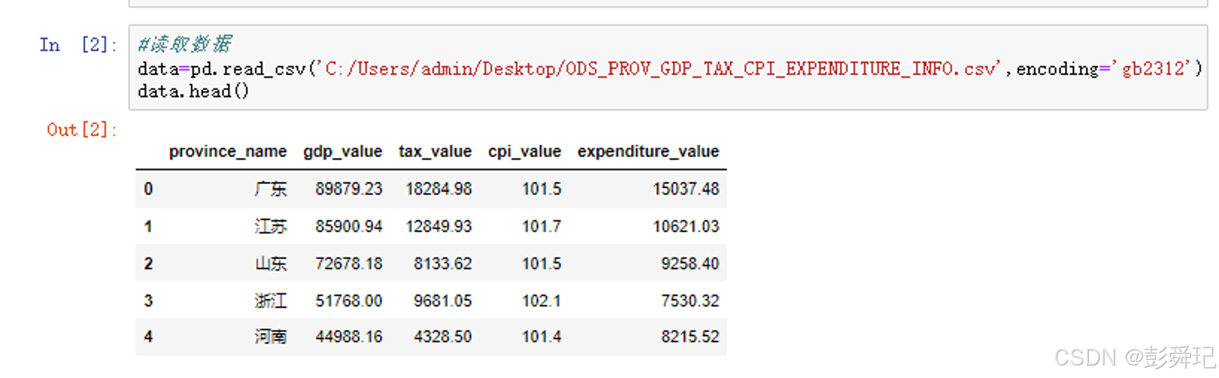Viewport: 1219px width, 378px height.
Task: Select the tax_value column header
Action: (435, 151)
